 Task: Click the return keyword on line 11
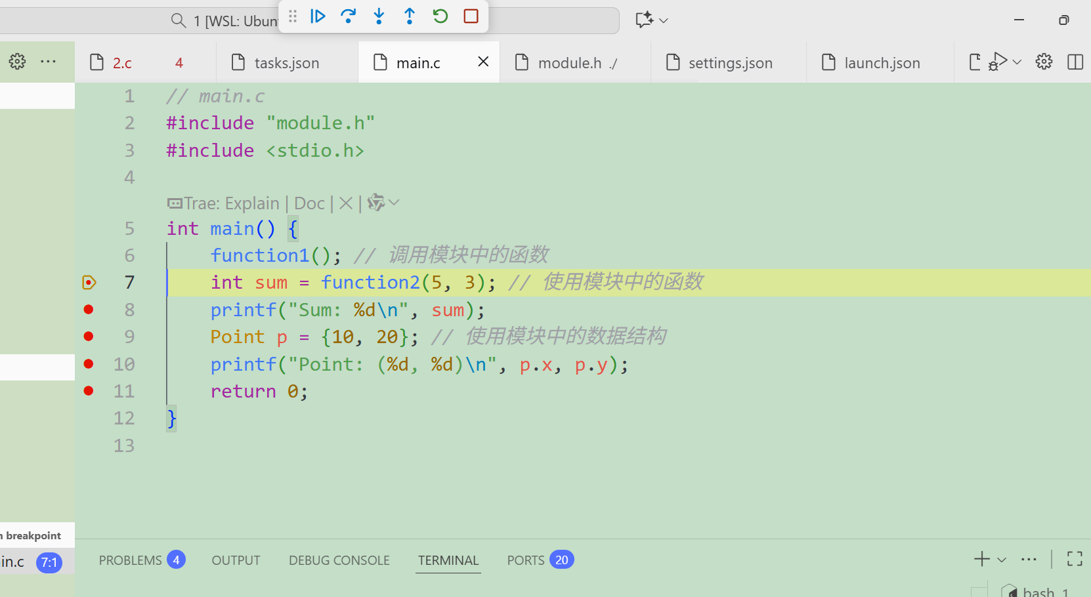[243, 391]
